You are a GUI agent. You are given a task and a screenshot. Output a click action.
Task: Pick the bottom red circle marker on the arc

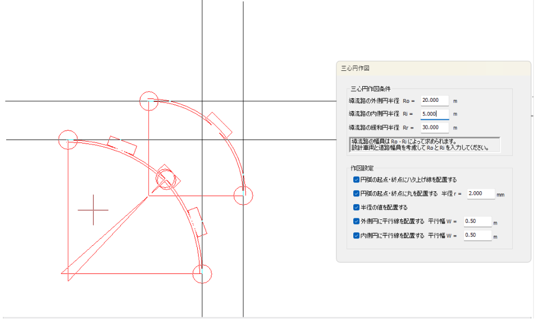[x=202, y=273]
